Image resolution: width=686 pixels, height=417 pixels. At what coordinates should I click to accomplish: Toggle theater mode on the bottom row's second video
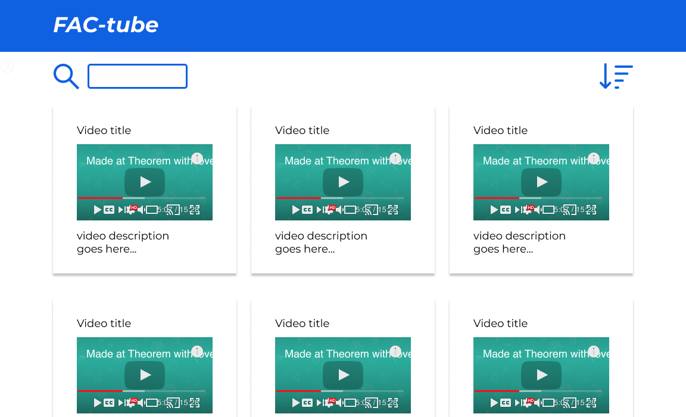[350, 403]
